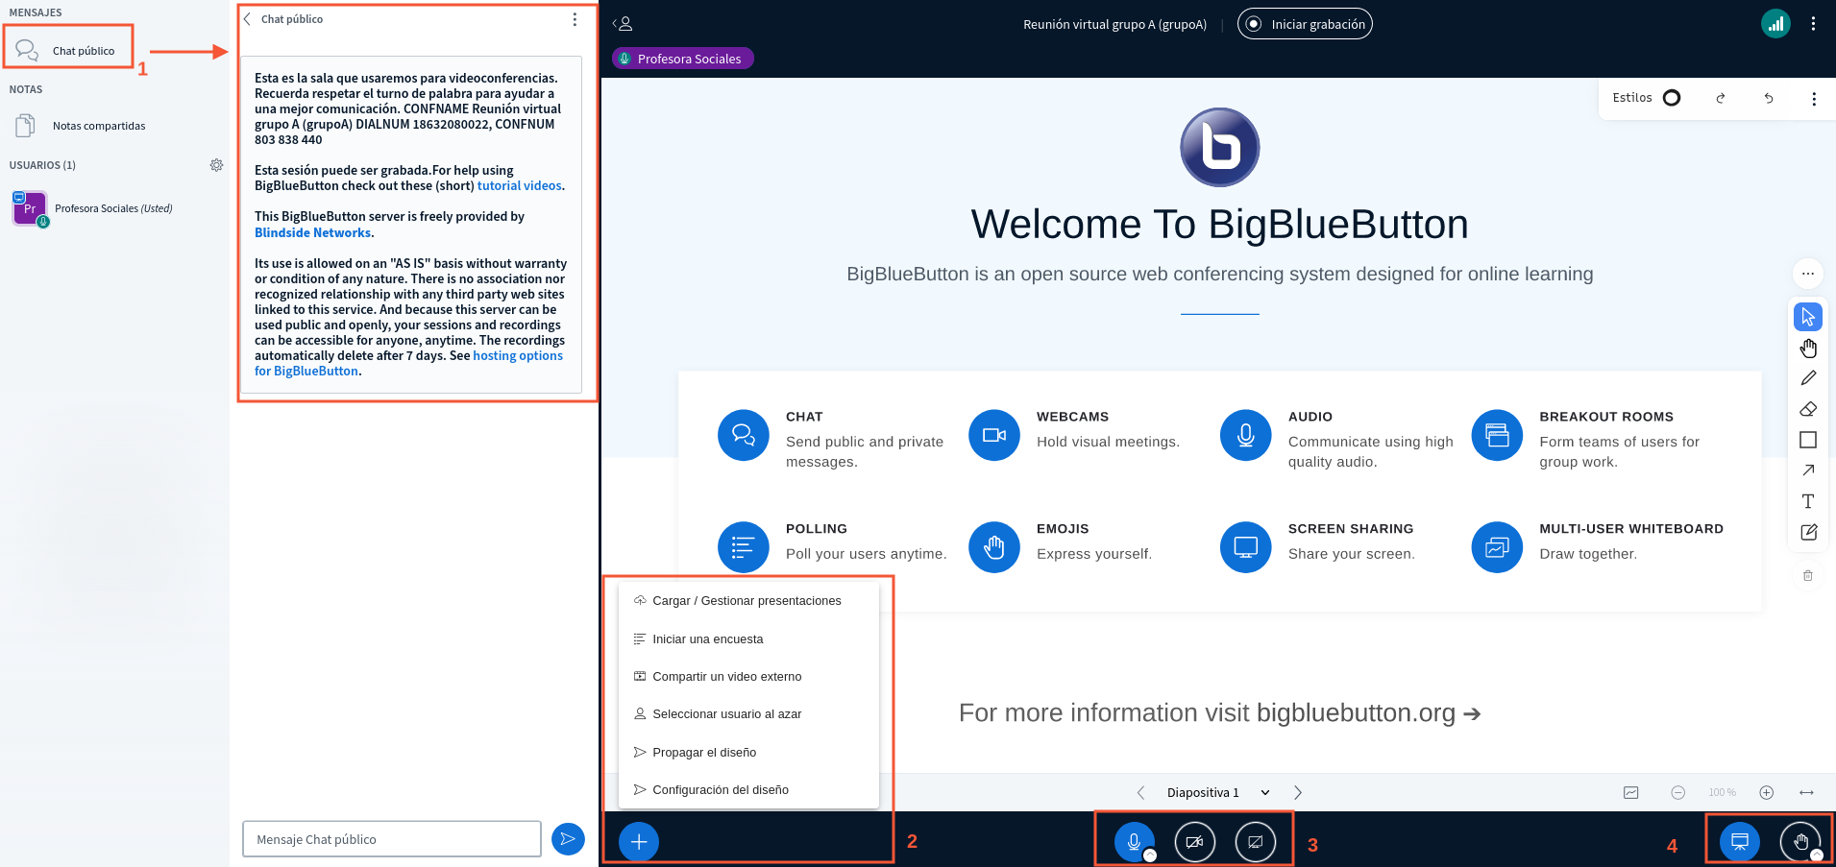Open Notas compartidas
Screen dimensions: 1836x867
coord(81,126)
